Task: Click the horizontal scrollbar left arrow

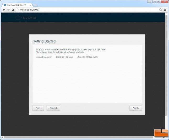Action: [x=3, y=137]
